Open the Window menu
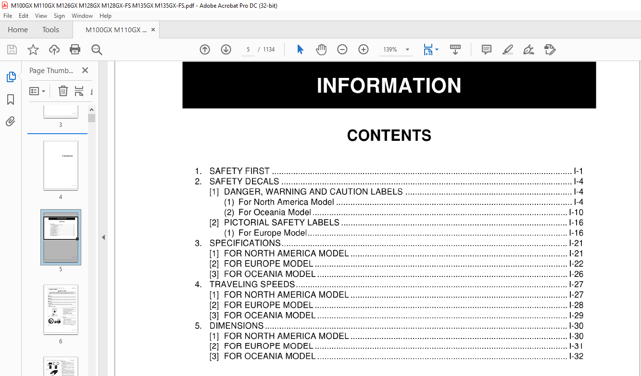The image size is (641, 376). pyautogui.click(x=82, y=16)
